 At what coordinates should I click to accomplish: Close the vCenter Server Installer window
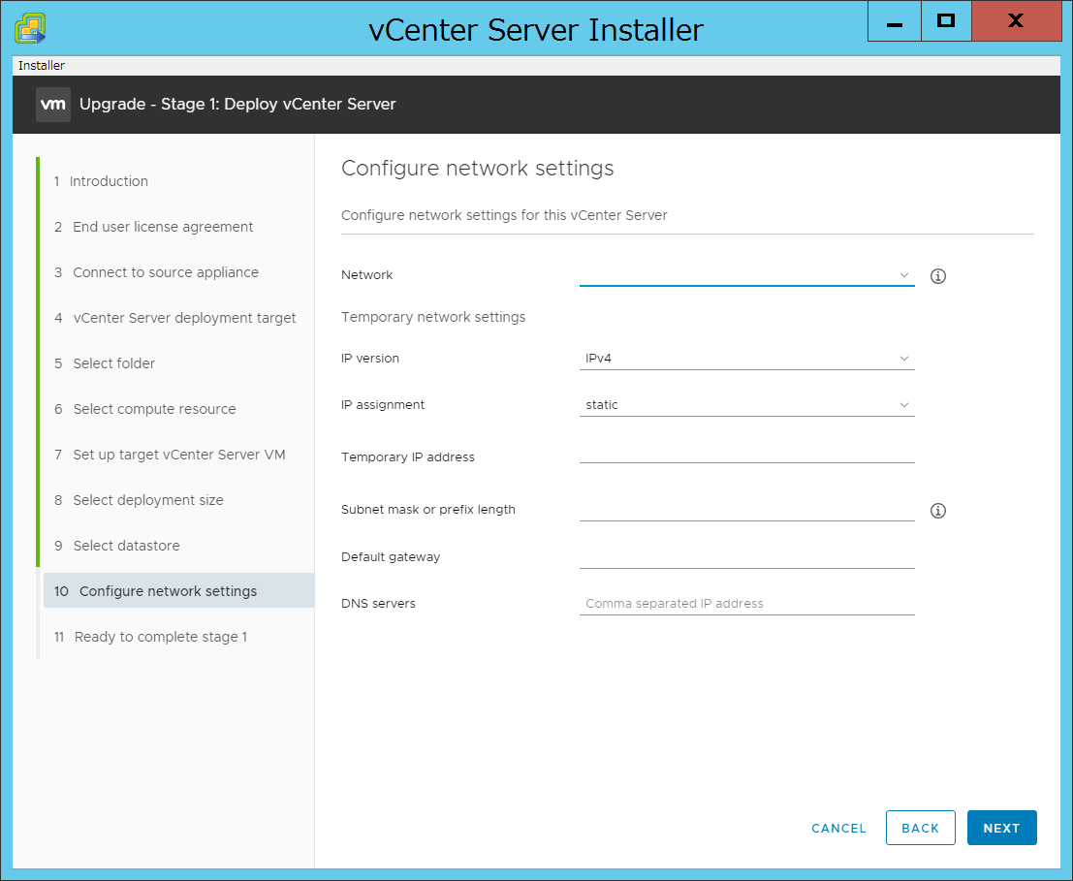pos(1016,21)
